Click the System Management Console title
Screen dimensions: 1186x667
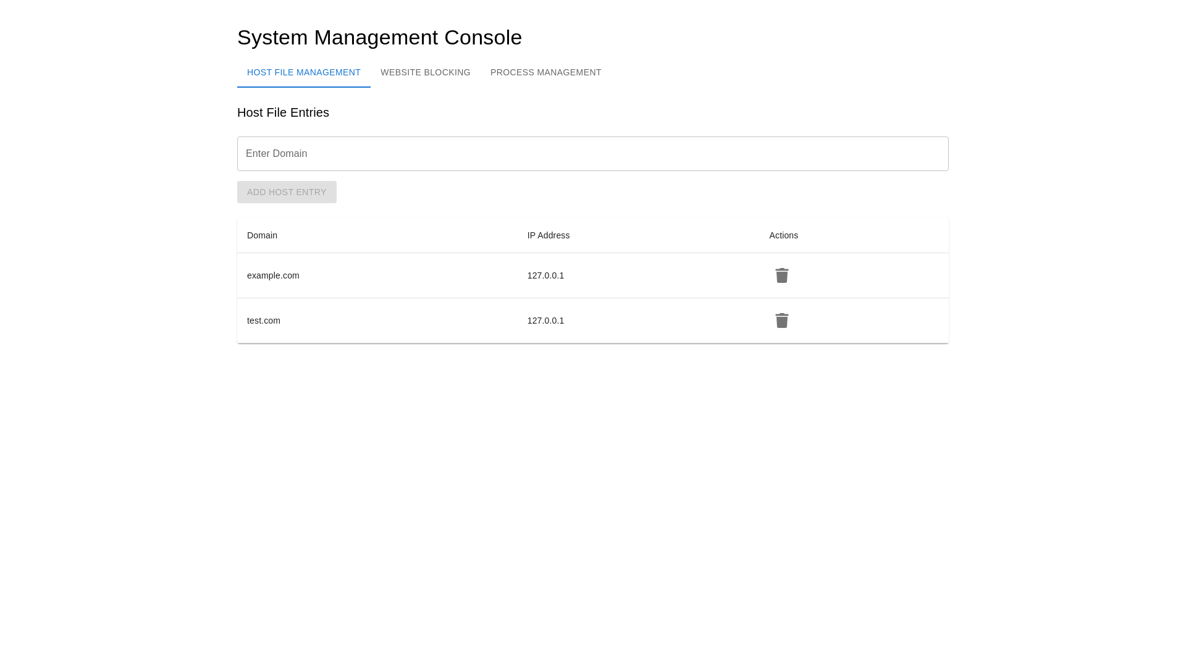tap(379, 38)
